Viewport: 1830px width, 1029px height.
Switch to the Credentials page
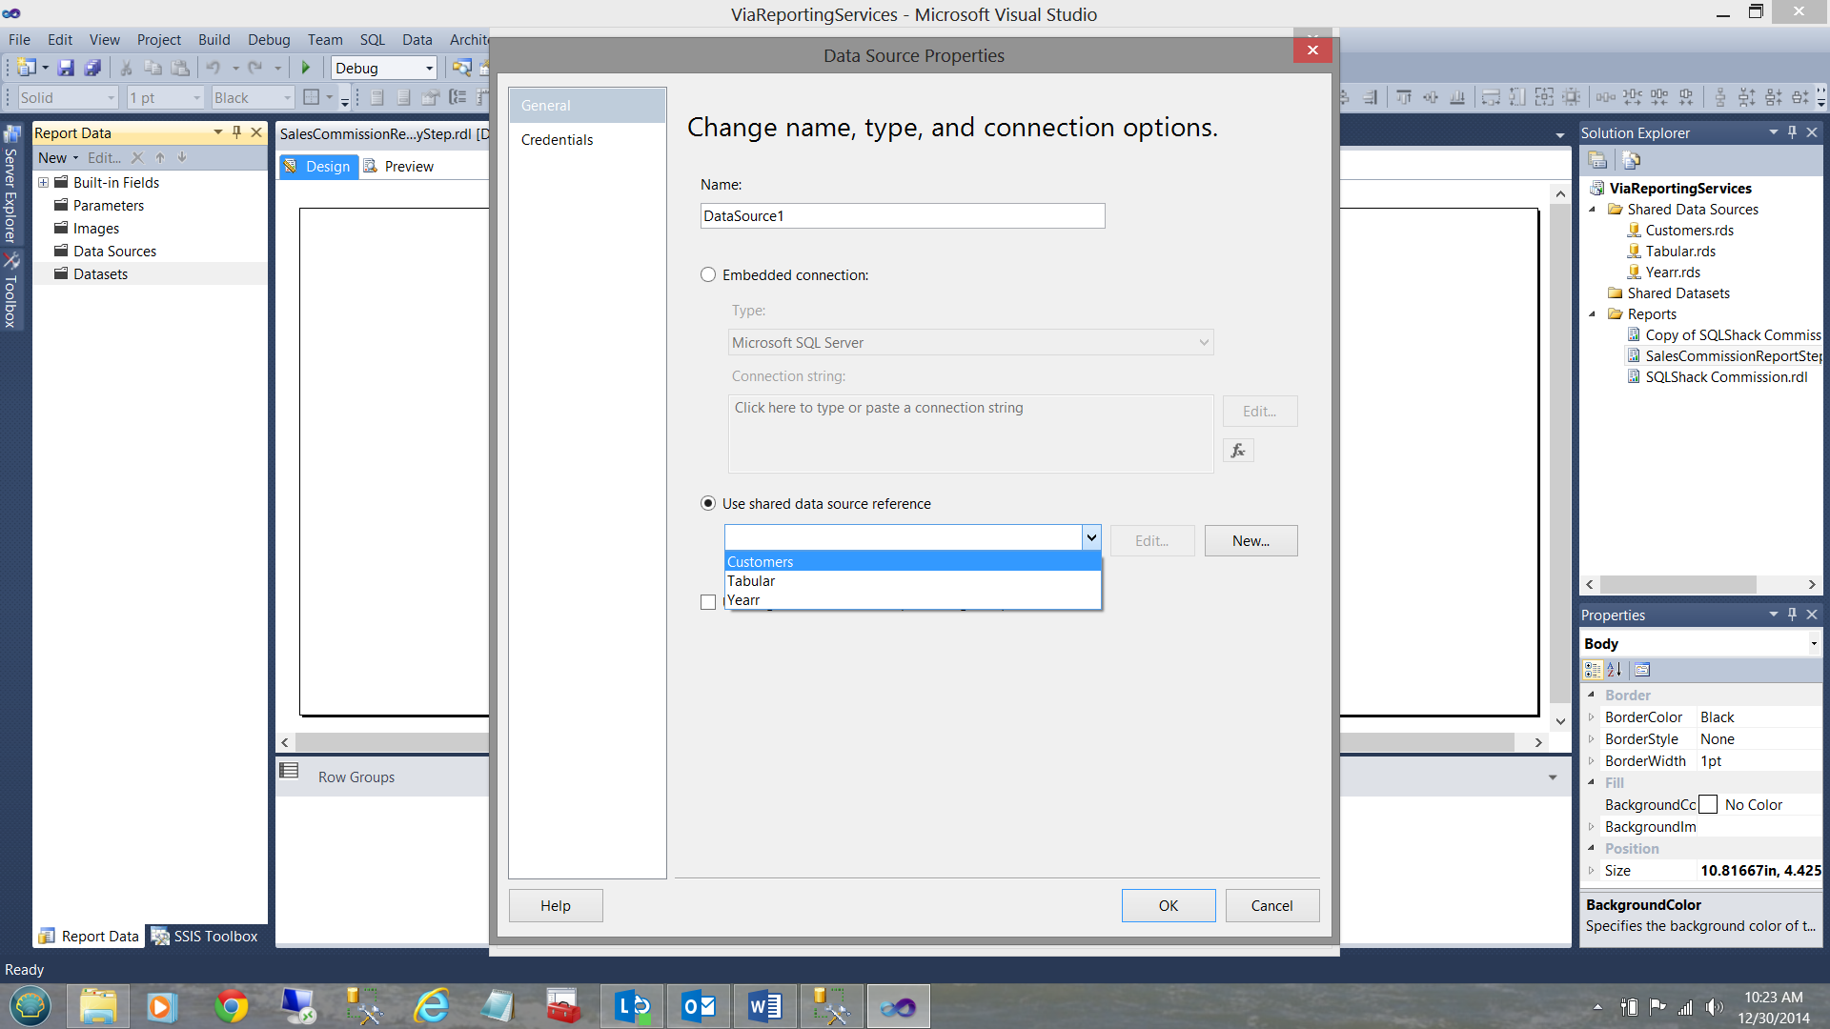[557, 140]
